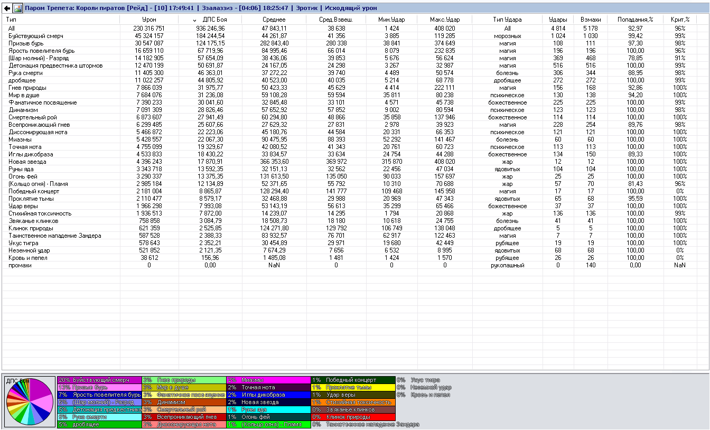Click the 2% Миазмы legend swatch
Viewport: 710px width, 430px height.
click(x=268, y=380)
